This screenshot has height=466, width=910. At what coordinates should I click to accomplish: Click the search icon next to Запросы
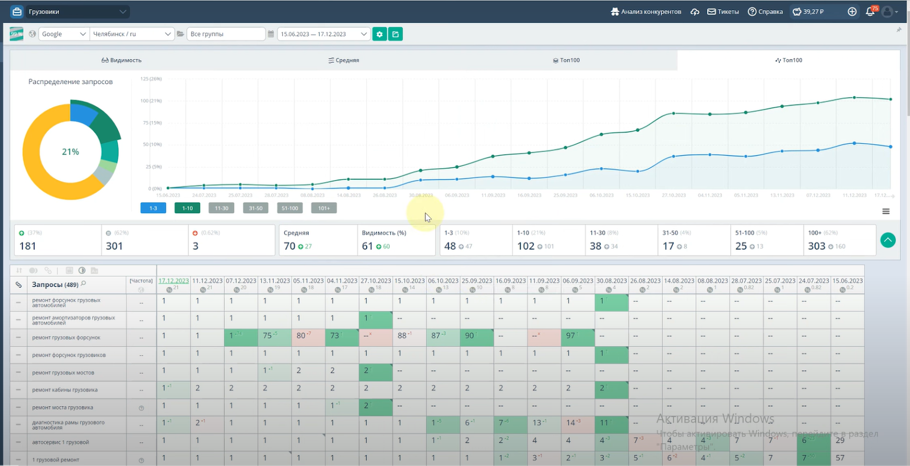coord(84,284)
